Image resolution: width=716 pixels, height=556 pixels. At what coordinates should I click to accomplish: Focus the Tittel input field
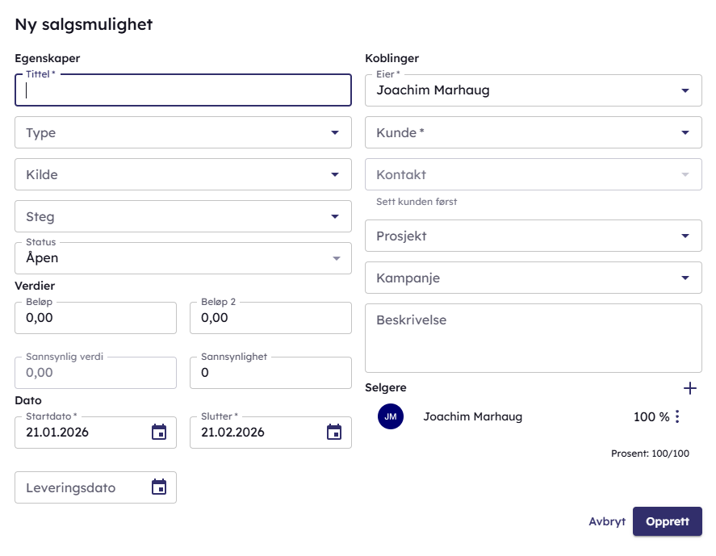[x=183, y=91]
